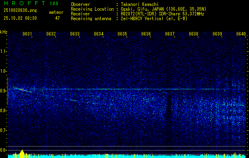Click the 0.9 kHz axis label
The image size is (249, 158).
pos(4,91)
